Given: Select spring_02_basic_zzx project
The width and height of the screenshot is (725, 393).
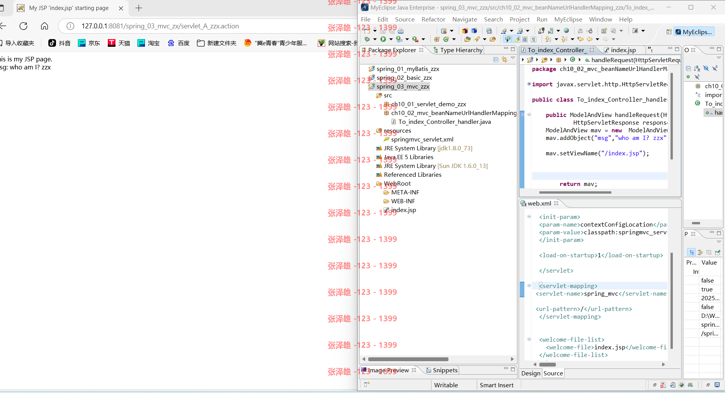Looking at the screenshot, I should (x=400, y=77).
